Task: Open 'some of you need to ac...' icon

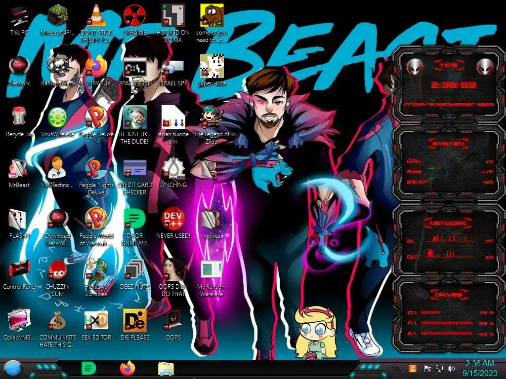Action: 211,15
